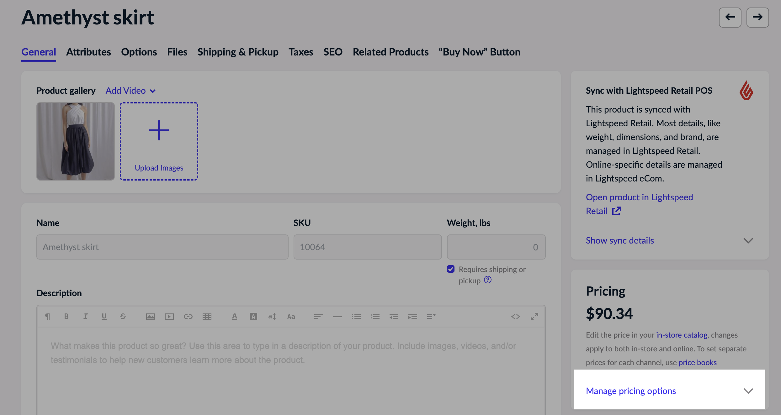Viewport: 781px width, 415px height.
Task: Switch to HTML code view
Action: pos(515,317)
